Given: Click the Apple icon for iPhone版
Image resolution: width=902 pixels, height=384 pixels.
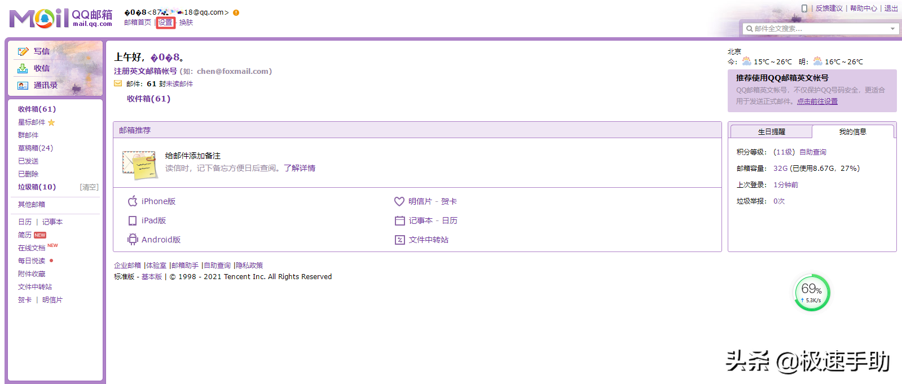Looking at the screenshot, I should pos(133,201).
